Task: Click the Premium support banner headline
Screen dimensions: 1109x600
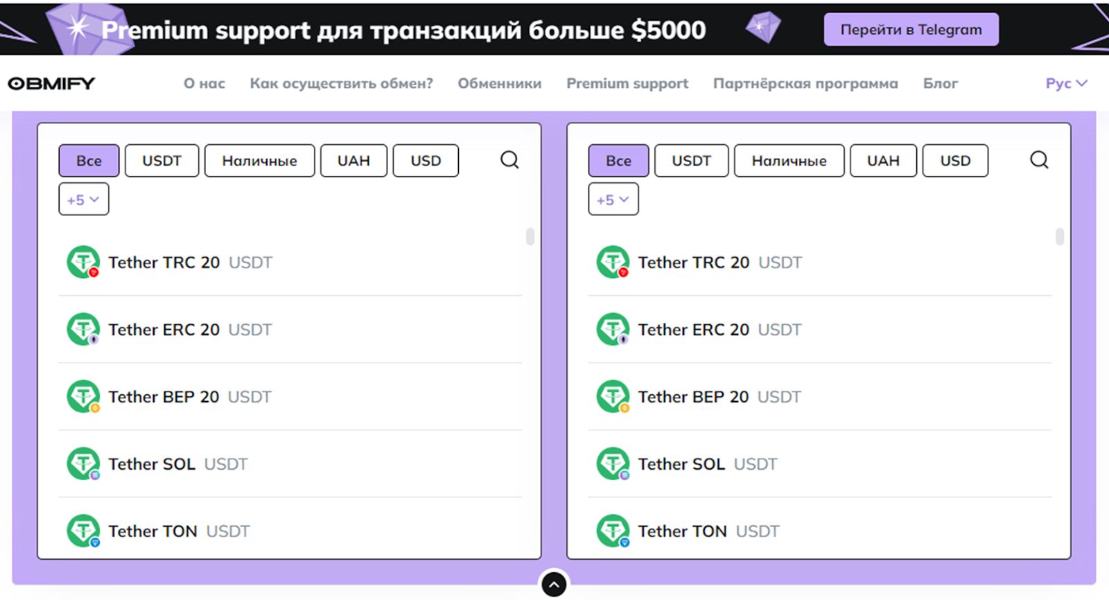Action: (x=403, y=30)
